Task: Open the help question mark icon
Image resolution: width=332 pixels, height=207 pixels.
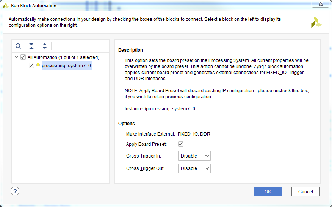Action: pyautogui.click(x=15, y=191)
